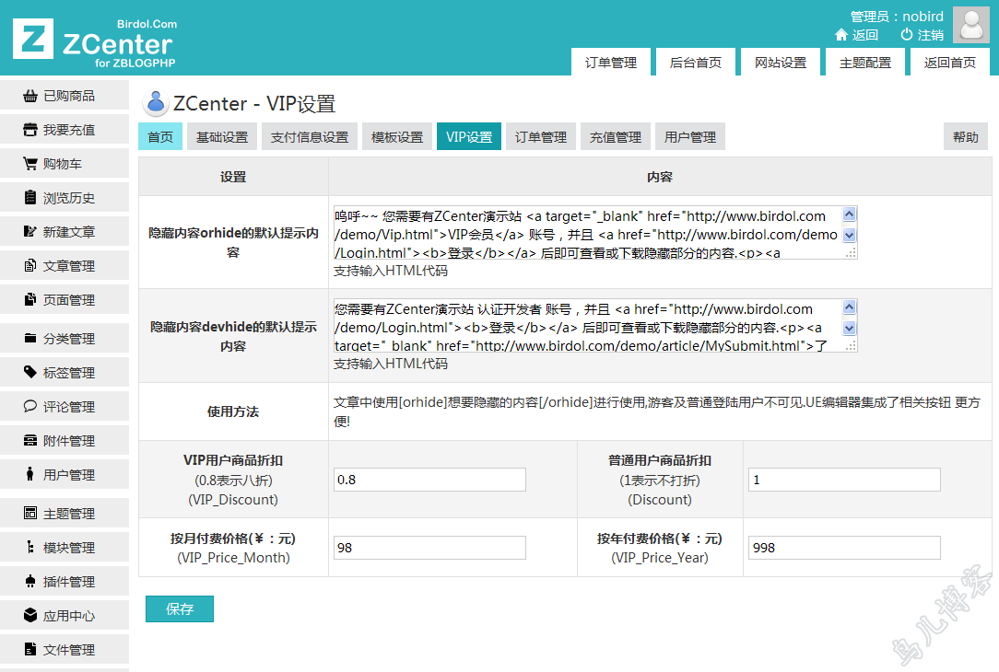
Task: Open the 订单管理 tab below the title
Action: point(541,137)
